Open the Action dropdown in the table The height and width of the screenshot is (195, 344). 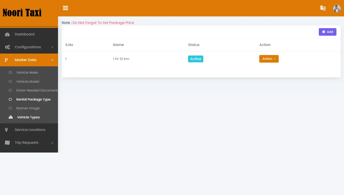[x=269, y=59]
